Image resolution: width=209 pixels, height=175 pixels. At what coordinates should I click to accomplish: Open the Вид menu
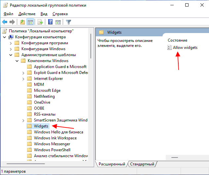tap(44, 14)
